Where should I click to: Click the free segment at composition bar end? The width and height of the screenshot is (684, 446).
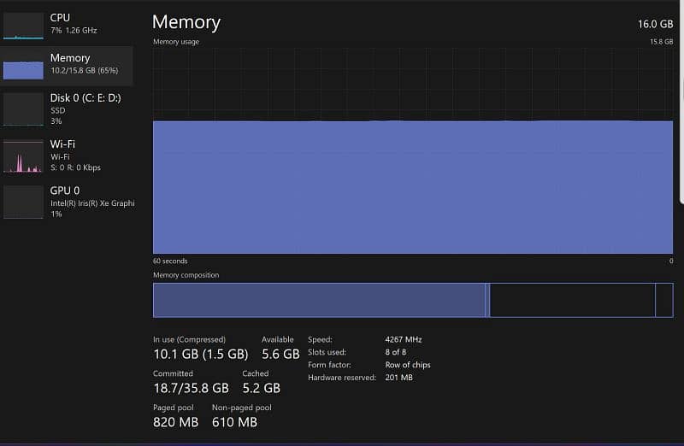(x=663, y=300)
